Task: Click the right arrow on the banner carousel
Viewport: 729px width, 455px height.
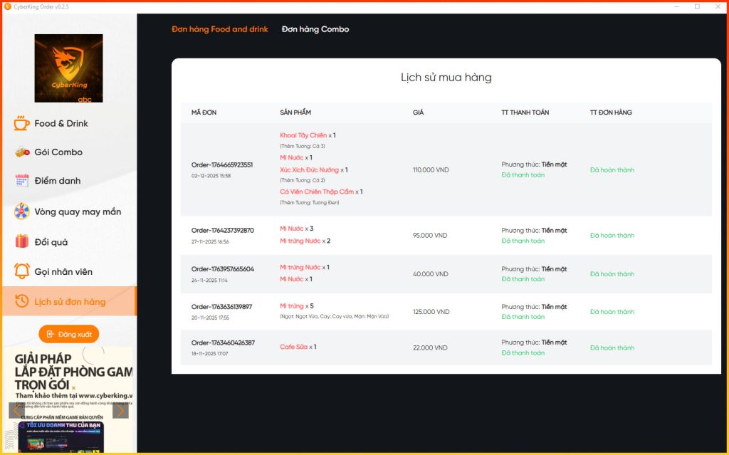Action: [121, 411]
